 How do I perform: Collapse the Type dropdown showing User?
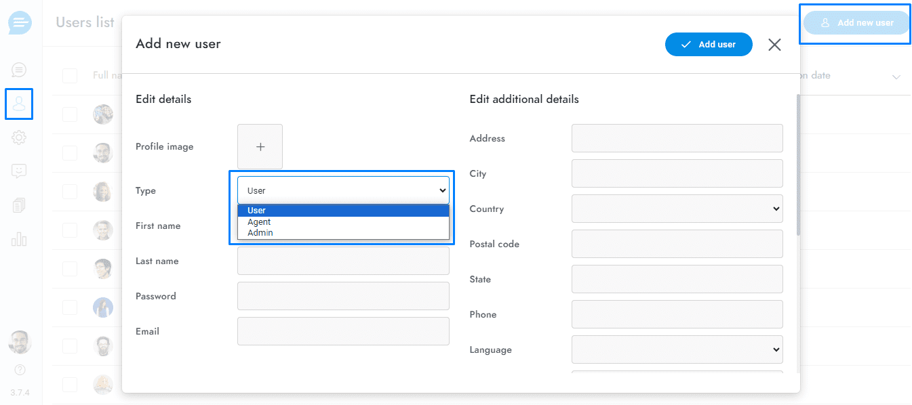[x=343, y=190]
